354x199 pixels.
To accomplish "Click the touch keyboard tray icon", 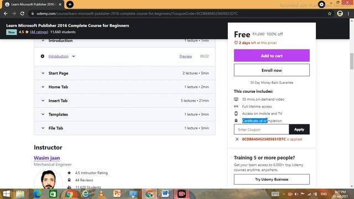I will (275, 194).
